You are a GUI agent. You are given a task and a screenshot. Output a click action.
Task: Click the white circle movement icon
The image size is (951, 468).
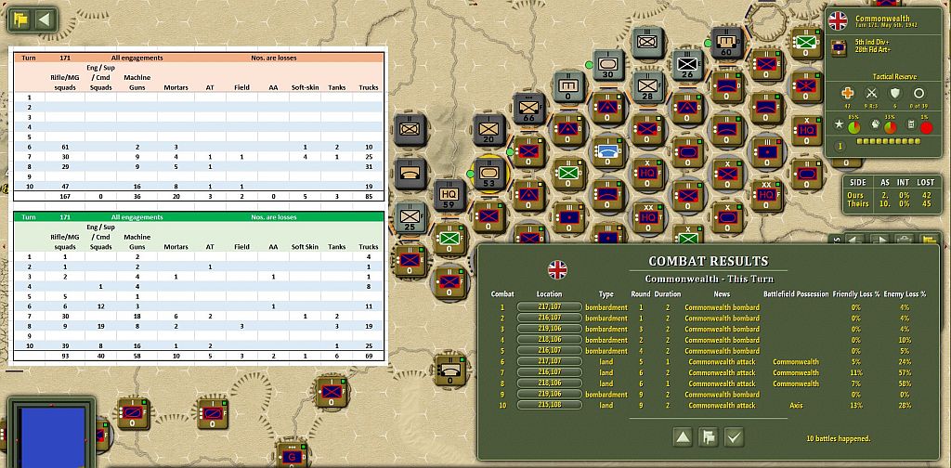[918, 94]
